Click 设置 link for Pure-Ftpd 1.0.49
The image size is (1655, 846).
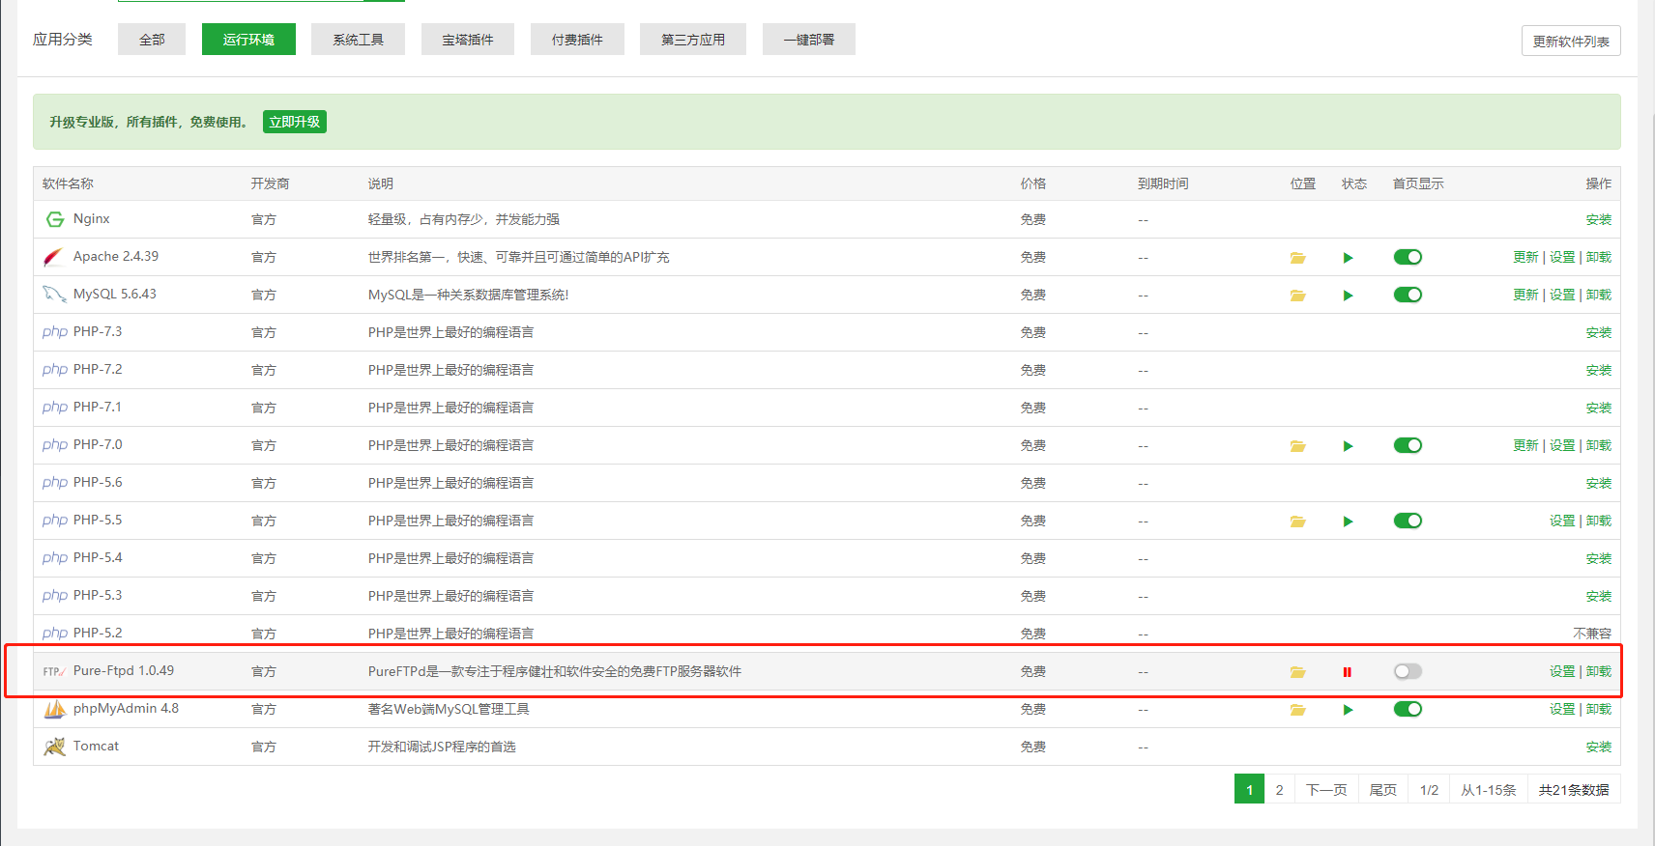(x=1562, y=671)
